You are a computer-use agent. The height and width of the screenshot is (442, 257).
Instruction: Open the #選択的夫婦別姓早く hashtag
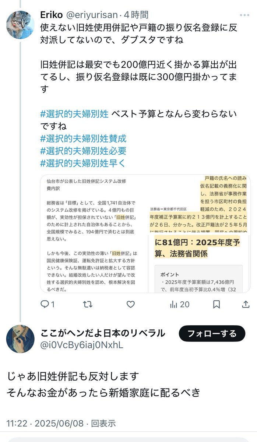pos(83,163)
